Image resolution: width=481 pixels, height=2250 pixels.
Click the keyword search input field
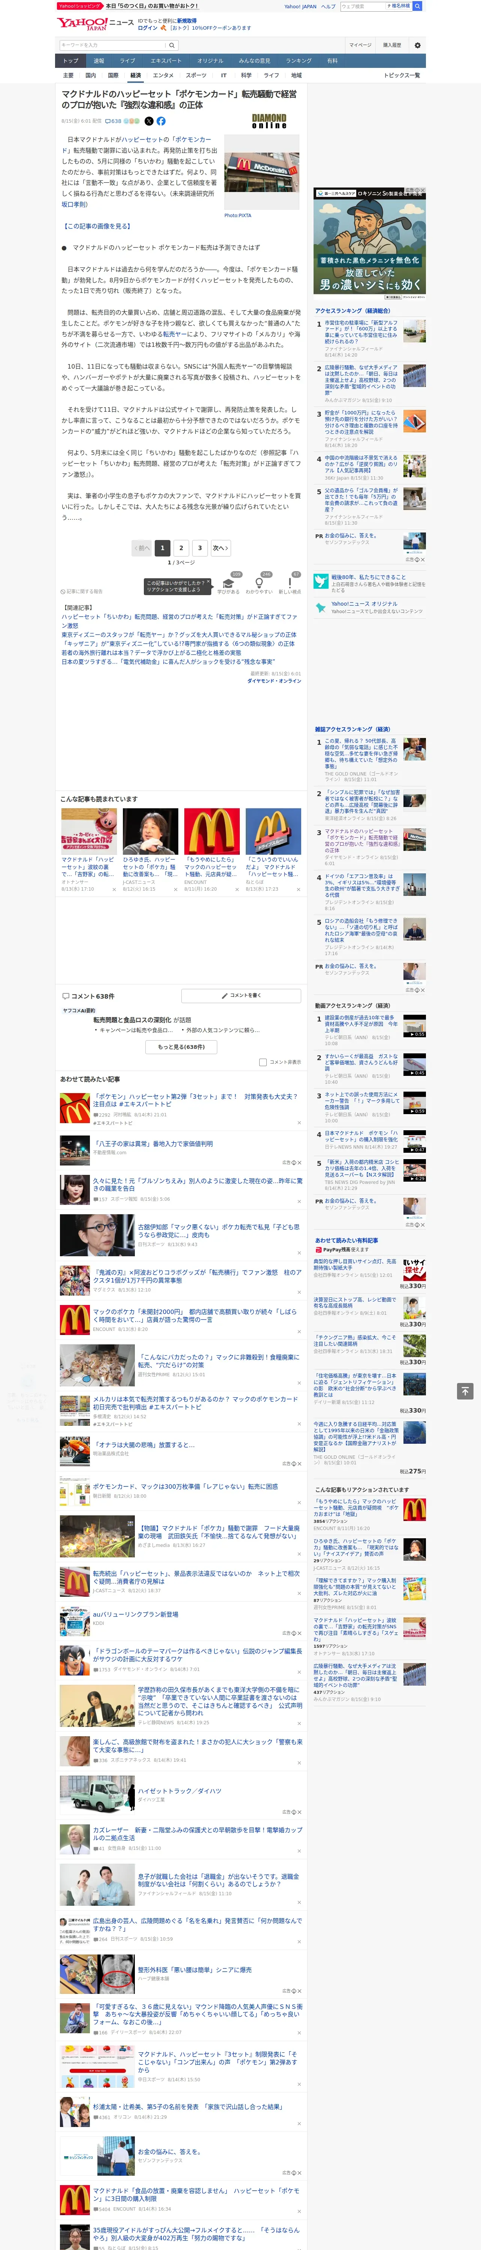point(113,45)
